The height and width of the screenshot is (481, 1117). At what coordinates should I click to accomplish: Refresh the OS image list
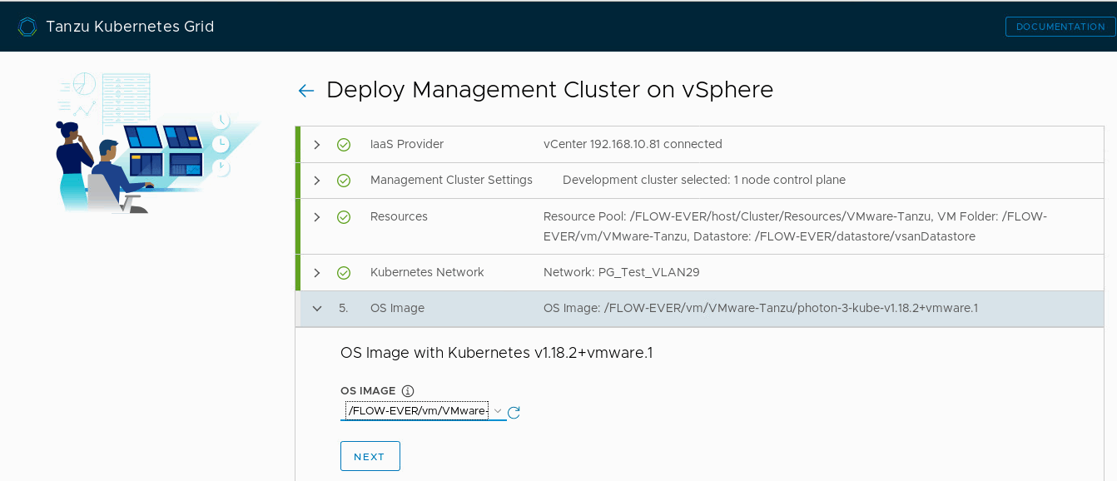514,412
